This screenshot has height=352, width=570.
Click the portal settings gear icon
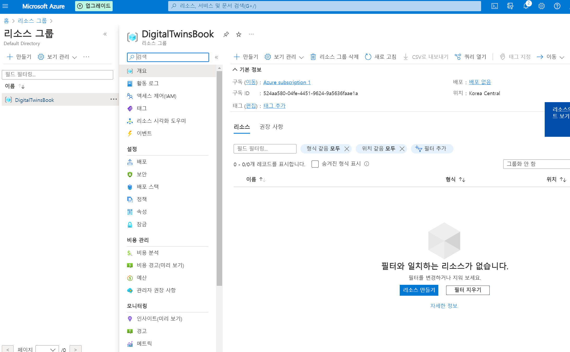coord(541,6)
